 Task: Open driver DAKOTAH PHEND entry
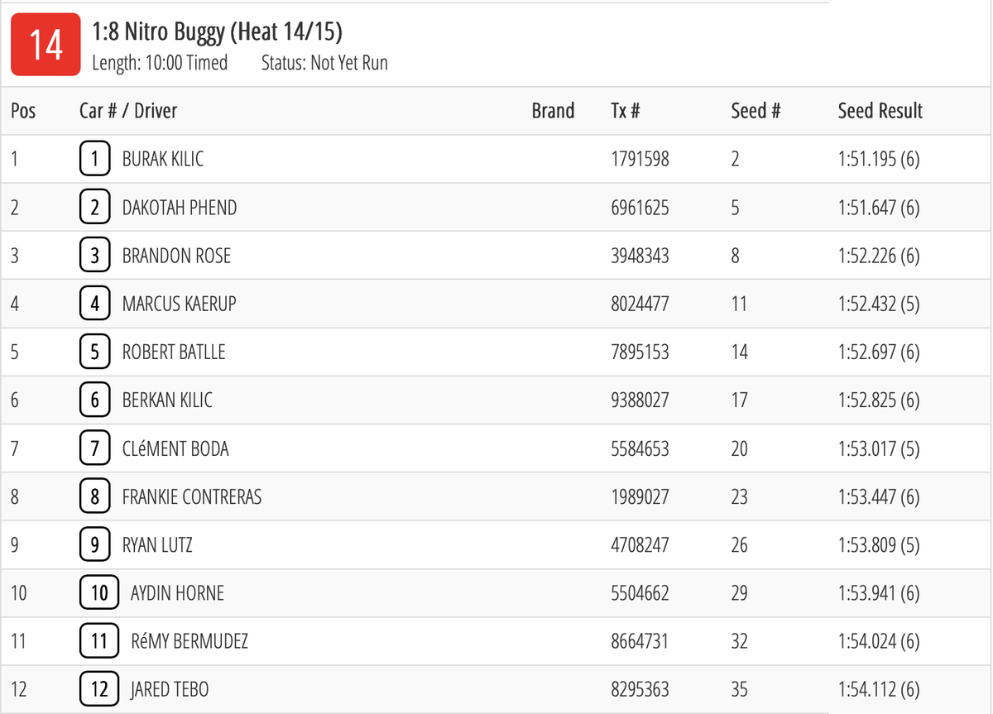[180, 207]
